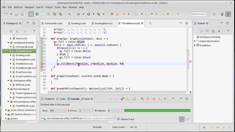Click Previous Failed Test arrow in JUnit
Screen dimensions: 235x132
coord(116,99)
